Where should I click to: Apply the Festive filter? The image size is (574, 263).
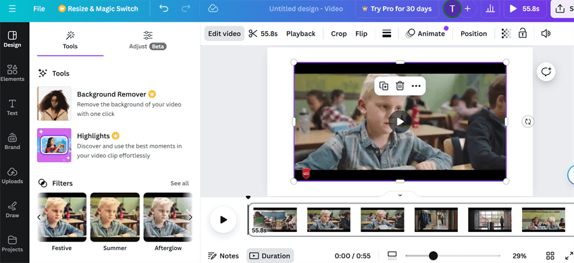(62, 217)
